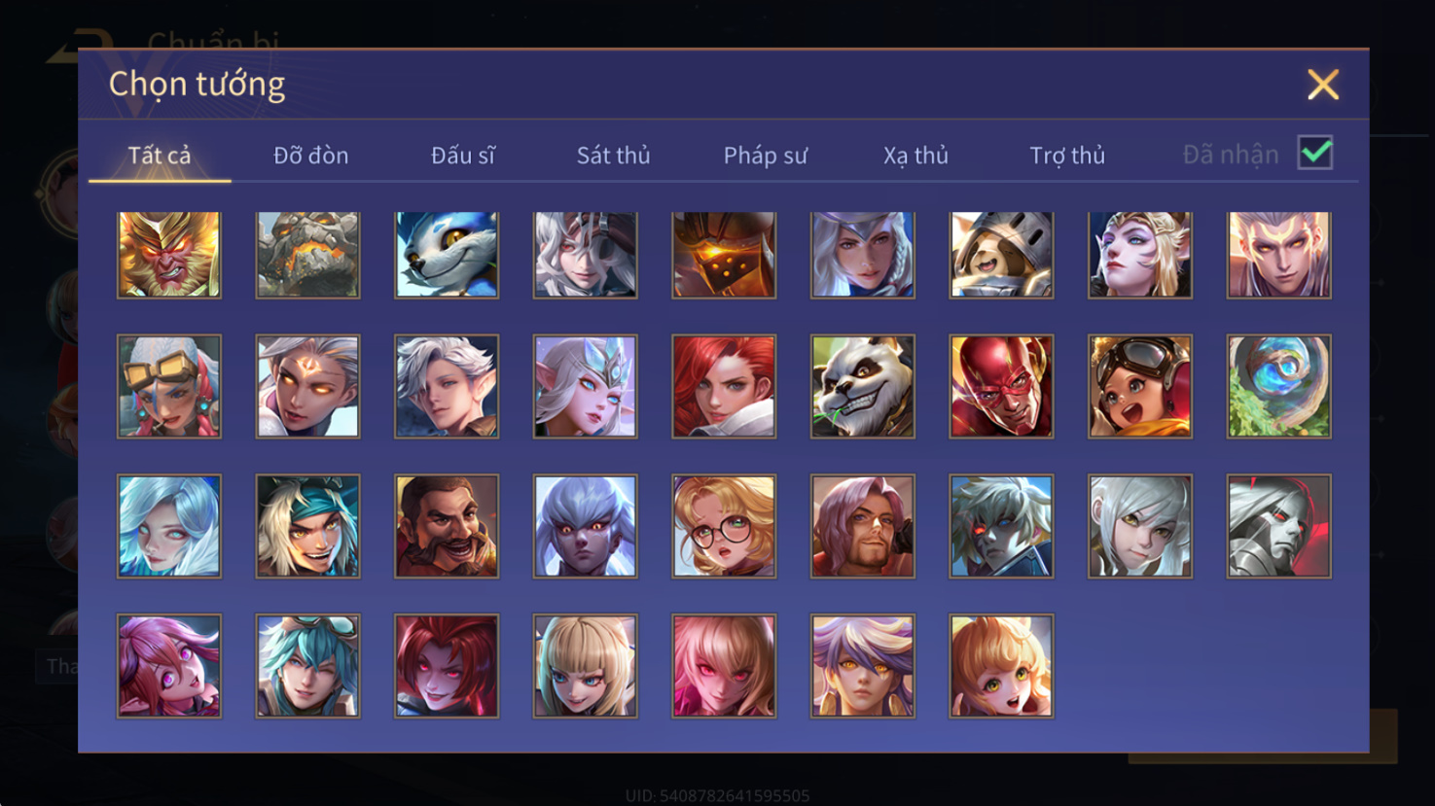Choose the pilot girl with aviator goggles

(x=1140, y=387)
